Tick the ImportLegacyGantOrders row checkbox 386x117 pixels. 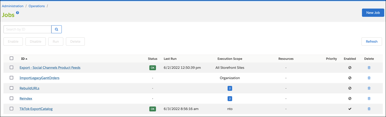11,78
